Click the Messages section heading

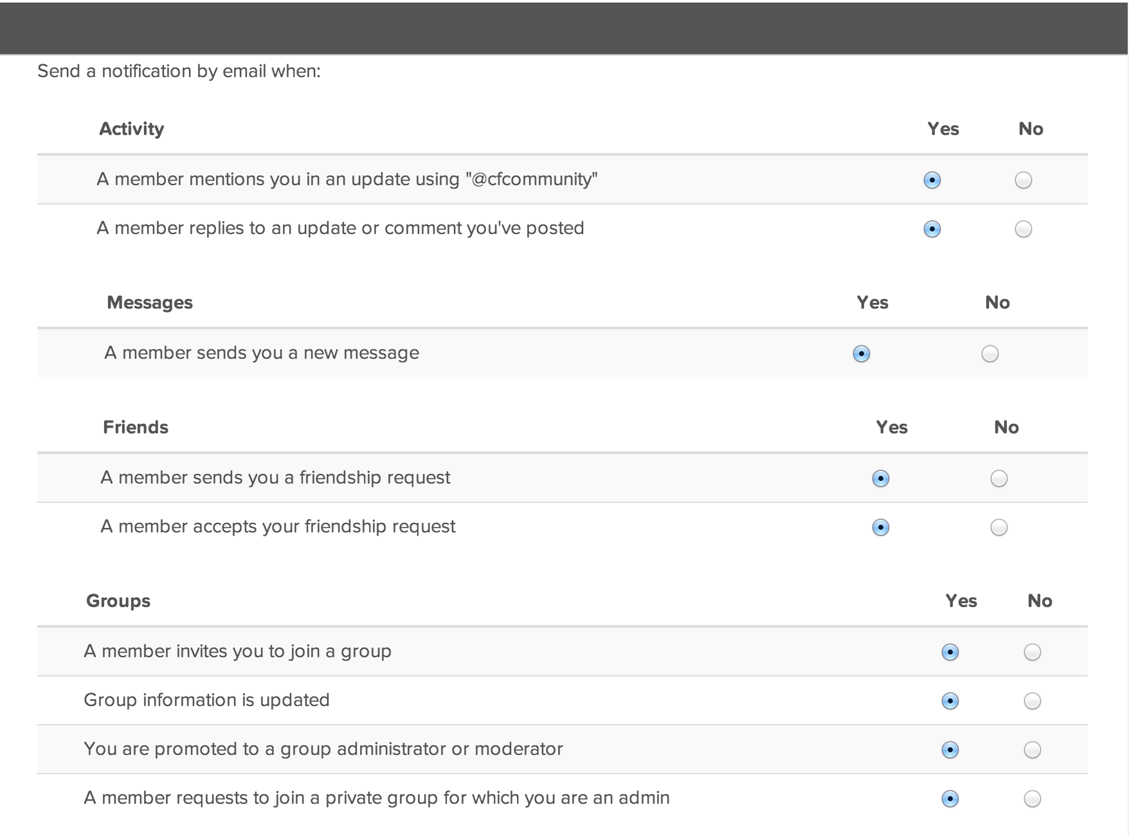click(x=150, y=302)
